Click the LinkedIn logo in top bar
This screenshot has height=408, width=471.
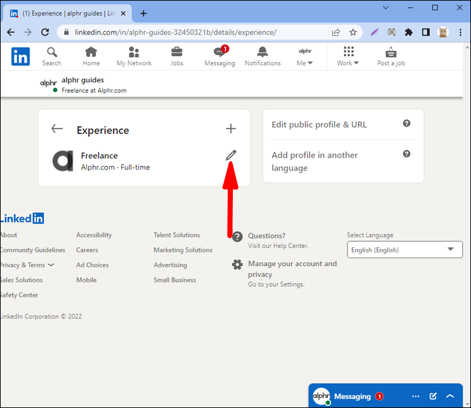tap(20, 57)
